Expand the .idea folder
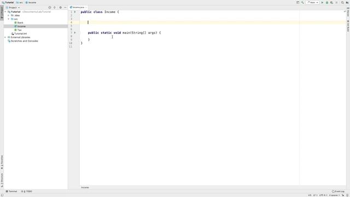Image resolution: width=350 pixels, height=197 pixels. coord(9,15)
